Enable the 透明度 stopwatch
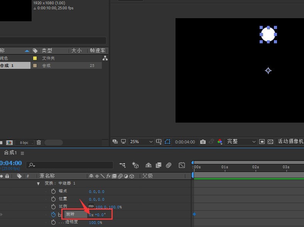Viewport: 304px width, 227px height. (x=53, y=222)
